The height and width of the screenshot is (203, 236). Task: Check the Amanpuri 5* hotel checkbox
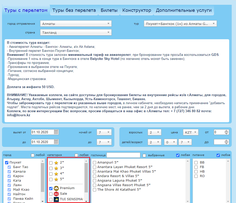click(x=94, y=163)
